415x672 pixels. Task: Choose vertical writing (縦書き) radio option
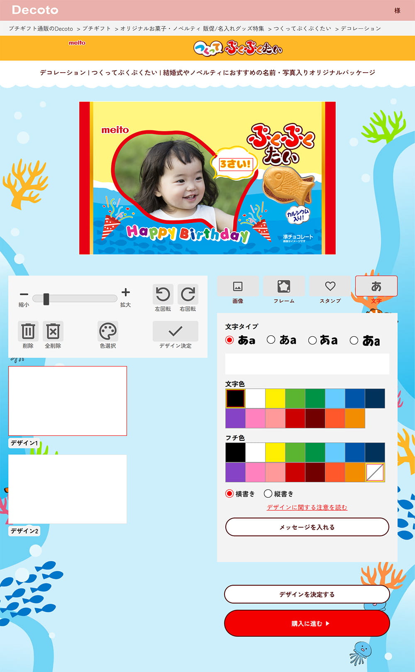coord(268,494)
